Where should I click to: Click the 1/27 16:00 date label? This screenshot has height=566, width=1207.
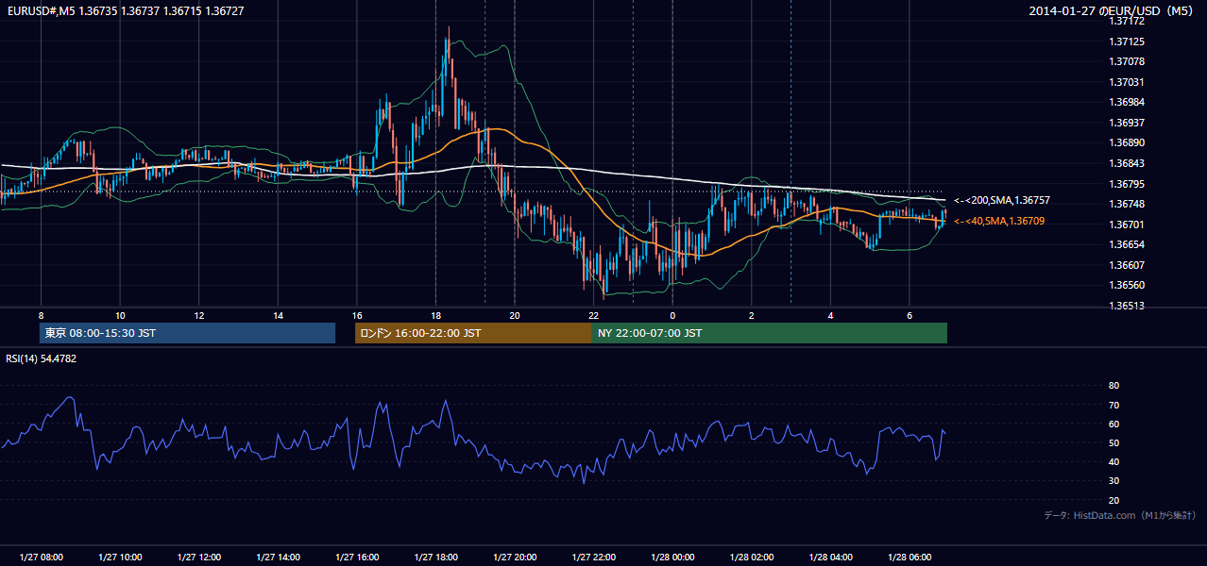tap(356, 557)
